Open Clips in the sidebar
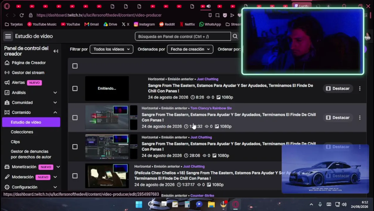 click(x=15, y=142)
